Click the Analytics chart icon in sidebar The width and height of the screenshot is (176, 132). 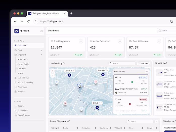[x=16, y=92]
